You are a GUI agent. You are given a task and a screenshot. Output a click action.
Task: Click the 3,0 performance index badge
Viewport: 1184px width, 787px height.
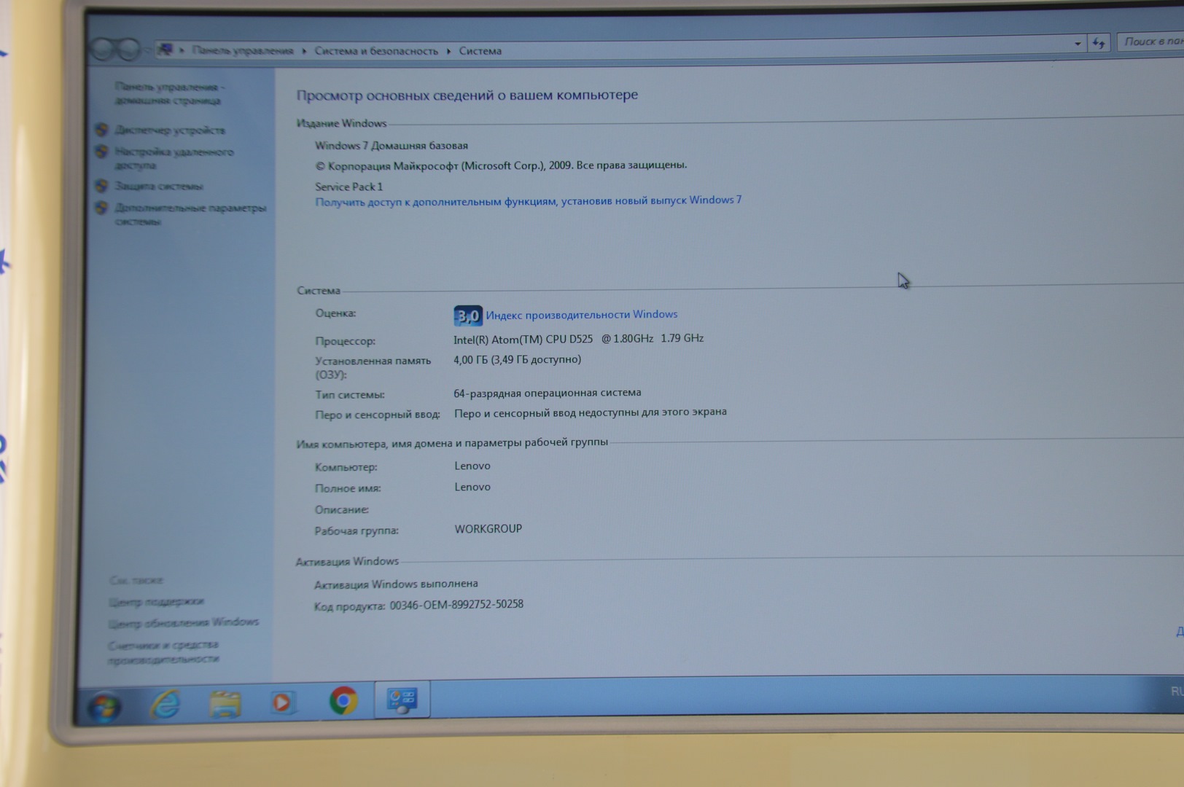point(467,316)
